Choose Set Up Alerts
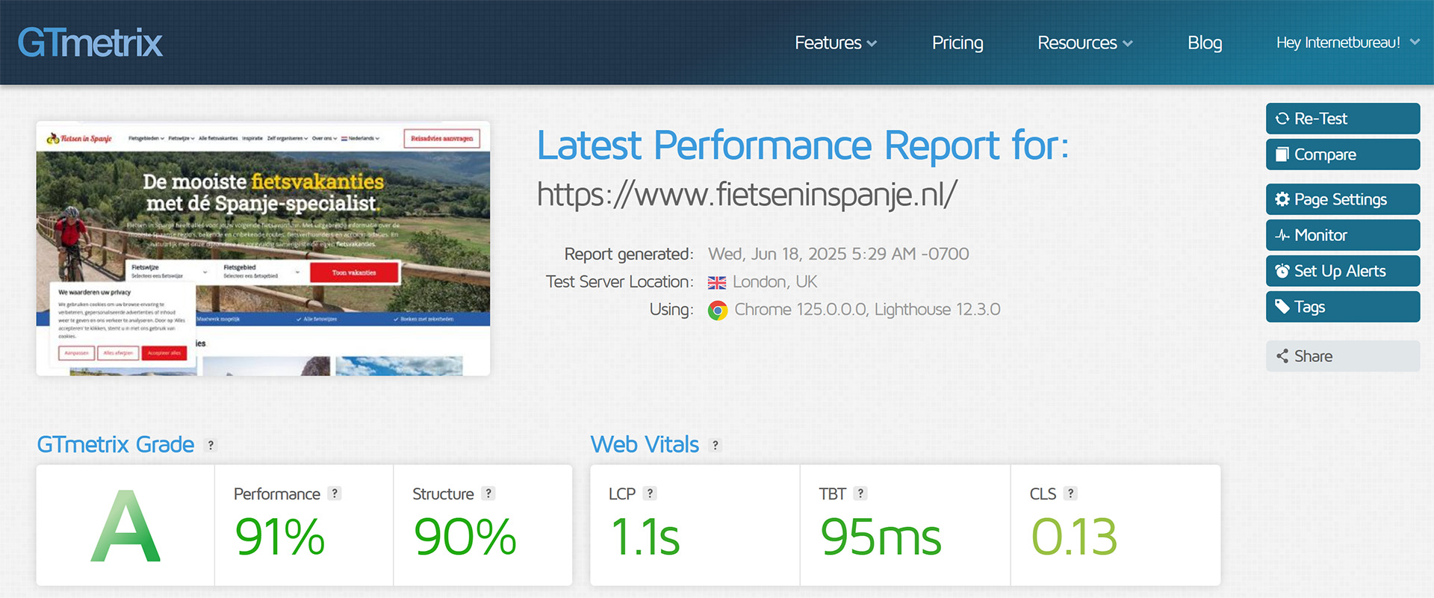The height and width of the screenshot is (598, 1434). point(1343,271)
